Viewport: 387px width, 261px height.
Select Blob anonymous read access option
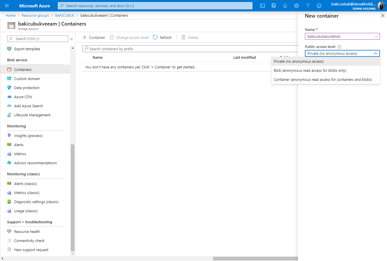click(326, 70)
